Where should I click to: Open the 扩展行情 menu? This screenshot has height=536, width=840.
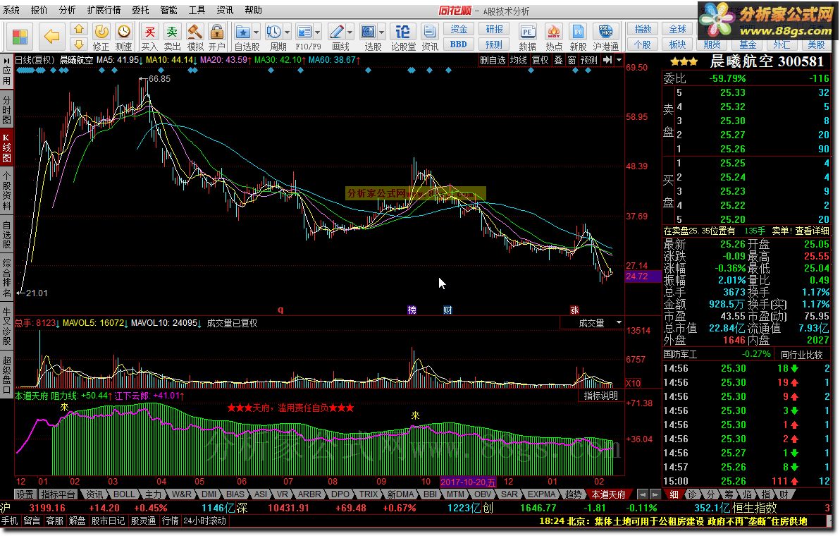(x=104, y=10)
